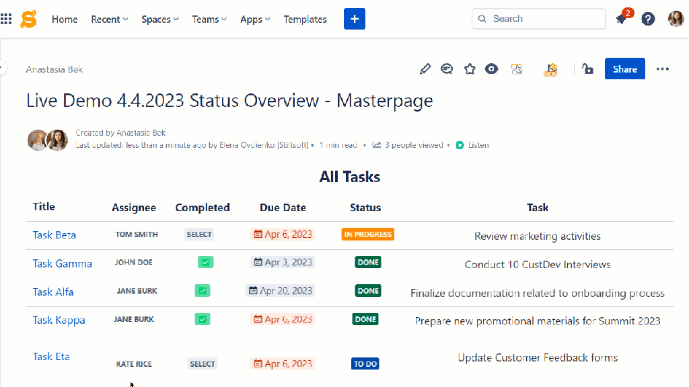Open Templates in top navigation
689x387 pixels.
click(305, 19)
